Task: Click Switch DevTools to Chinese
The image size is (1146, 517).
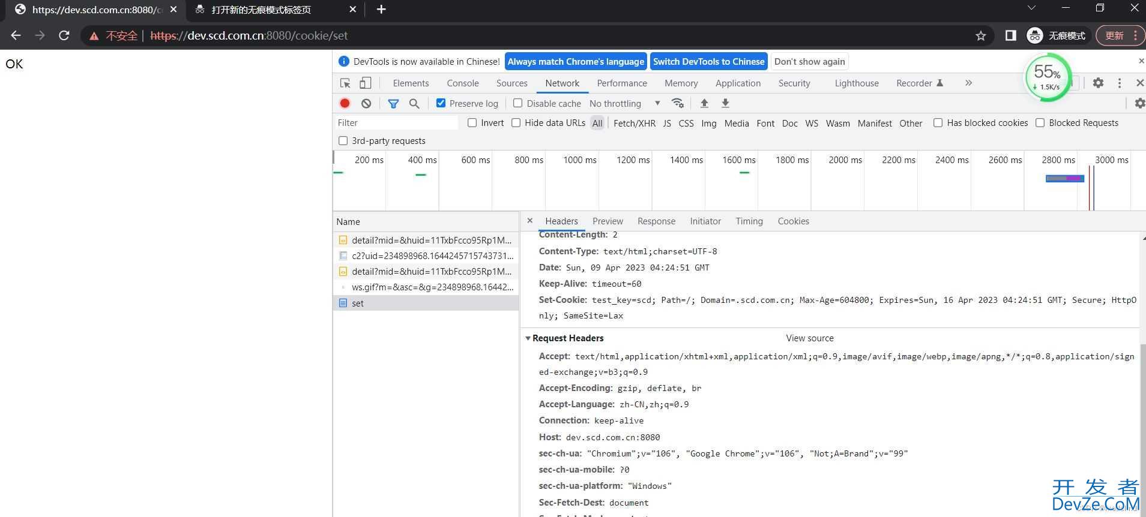Action: 709,61
